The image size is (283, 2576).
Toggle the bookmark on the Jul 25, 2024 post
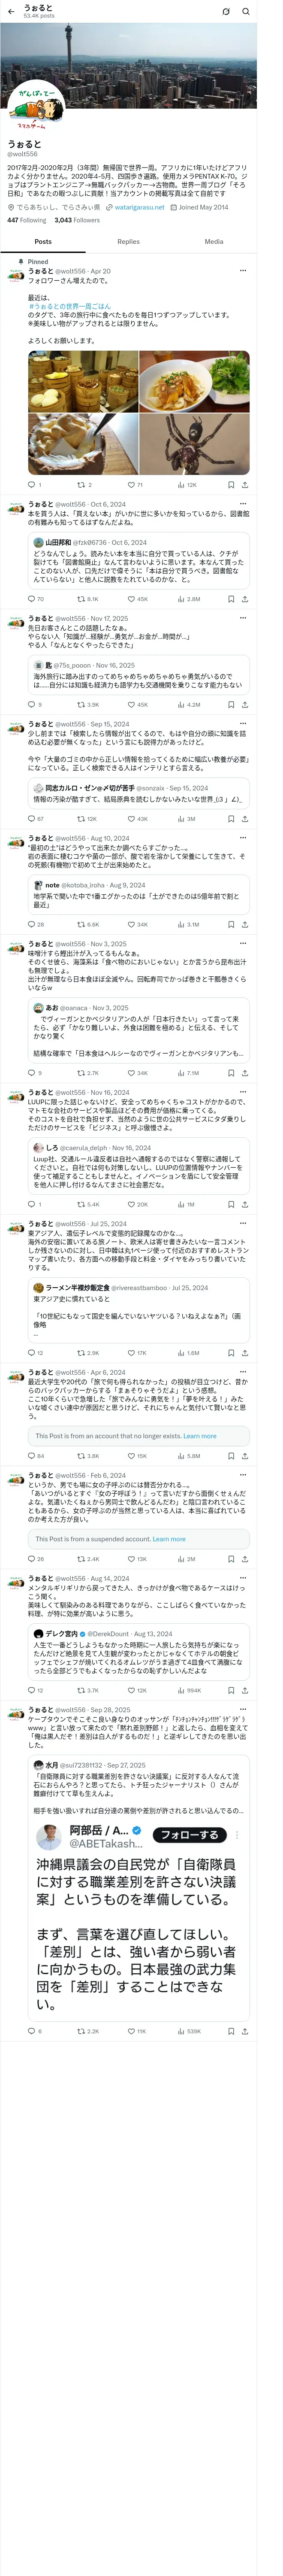231,1353
